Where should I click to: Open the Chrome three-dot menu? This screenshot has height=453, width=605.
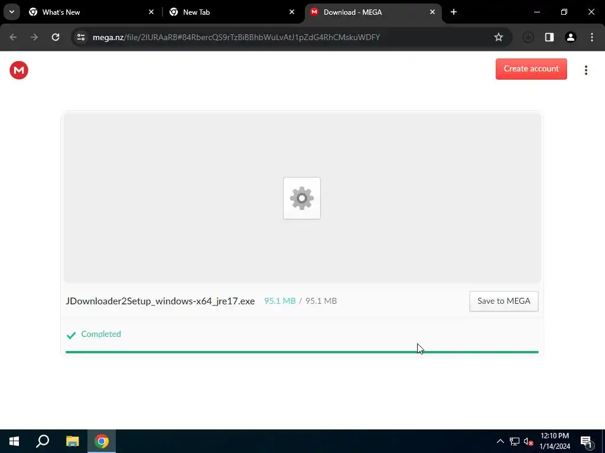(592, 37)
